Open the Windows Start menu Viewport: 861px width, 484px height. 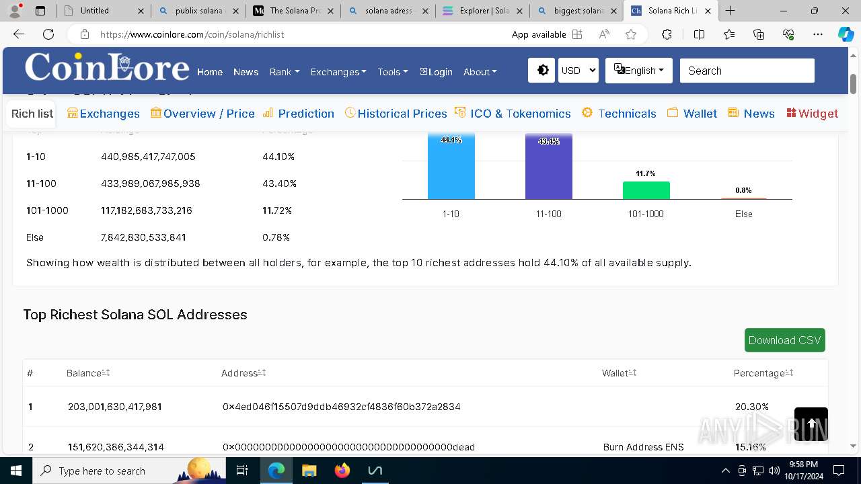coord(16,471)
